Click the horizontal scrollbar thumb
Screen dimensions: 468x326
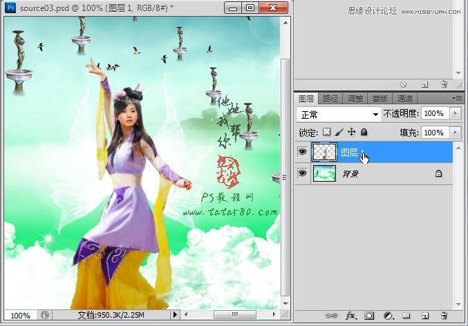click(235, 314)
